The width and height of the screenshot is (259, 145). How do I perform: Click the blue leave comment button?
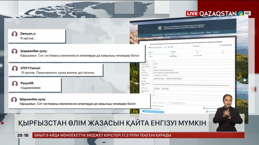[x=154, y=111]
